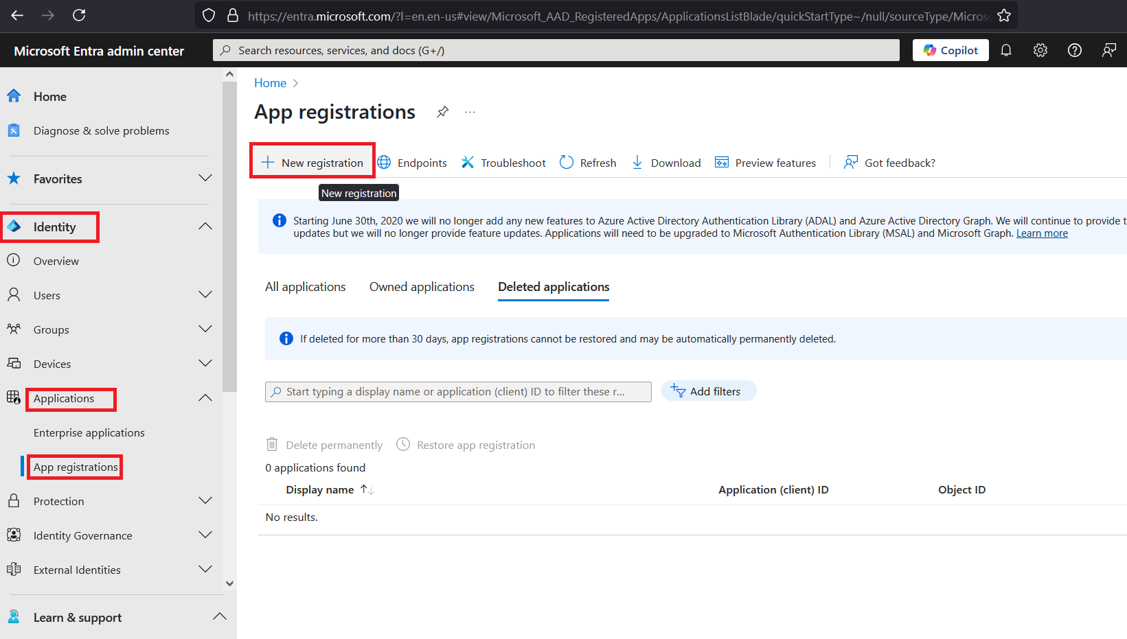
Task: Click the sidebar scroll-down arrow
Action: click(229, 583)
